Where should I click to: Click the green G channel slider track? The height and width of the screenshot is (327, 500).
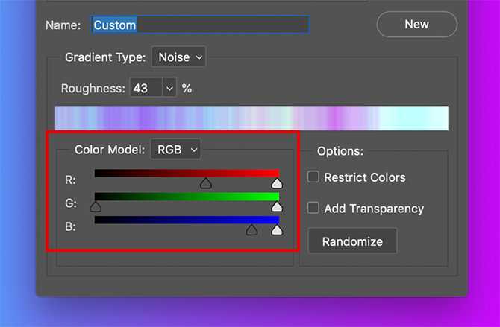click(x=187, y=197)
